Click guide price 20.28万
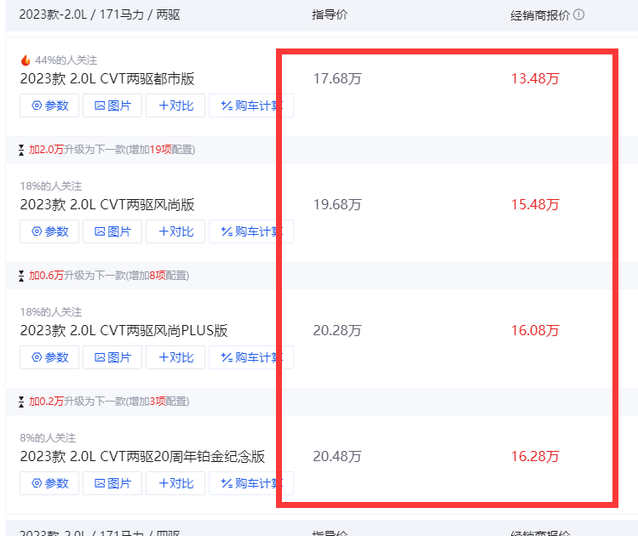The height and width of the screenshot is (536, 638). pos(337,331)
